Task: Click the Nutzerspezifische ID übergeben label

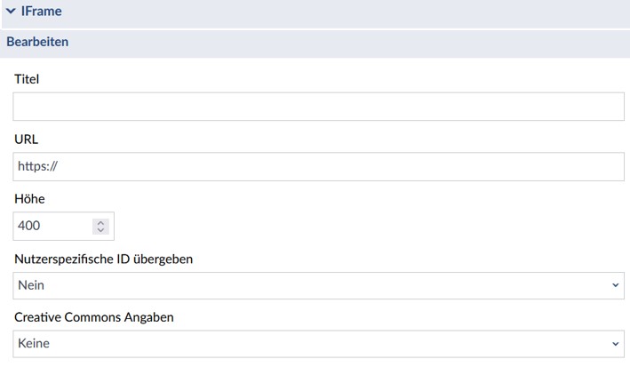Action: coord(104,259)
